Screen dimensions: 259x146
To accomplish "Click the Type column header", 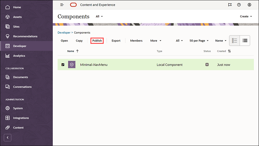I will point(159,51).
